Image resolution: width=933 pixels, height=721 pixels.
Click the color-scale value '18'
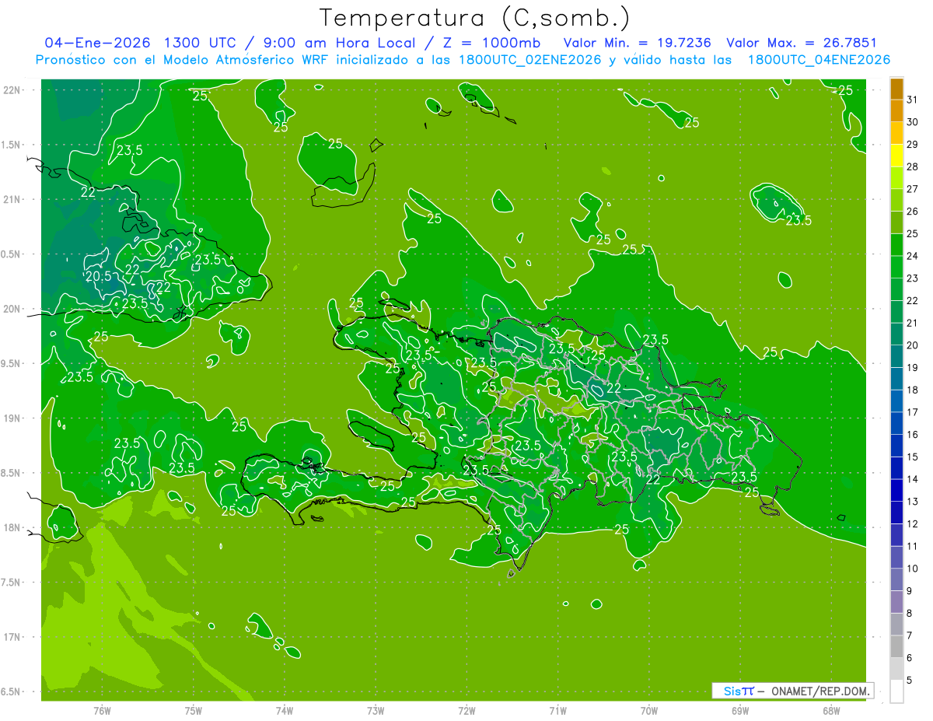click(913, 390)
